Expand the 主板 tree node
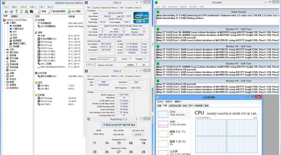Viewport: 281px width, 155px height. click(x=5, y=50)
